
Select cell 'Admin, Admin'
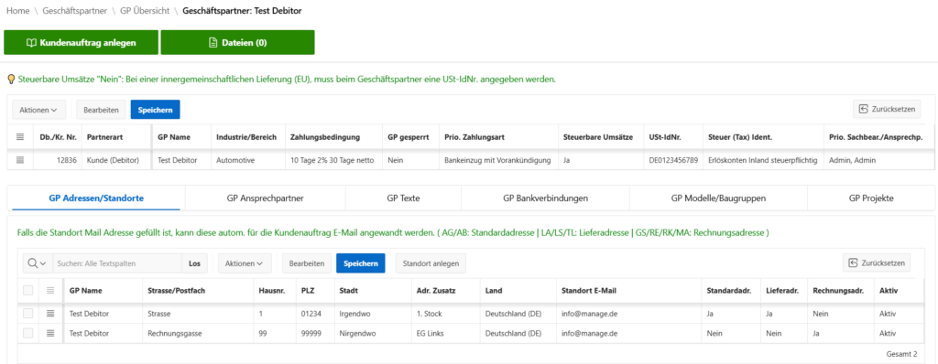pos(879,160)
